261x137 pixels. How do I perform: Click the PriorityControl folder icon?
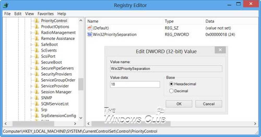[37, 21]
